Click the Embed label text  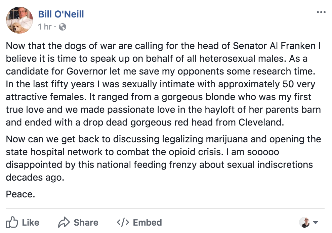[148, 222]
